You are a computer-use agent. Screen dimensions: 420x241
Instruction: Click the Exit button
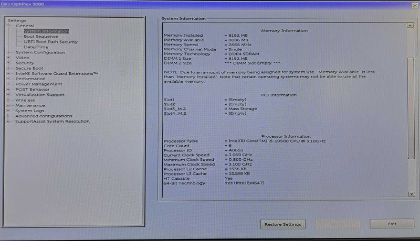coord(392,224)
